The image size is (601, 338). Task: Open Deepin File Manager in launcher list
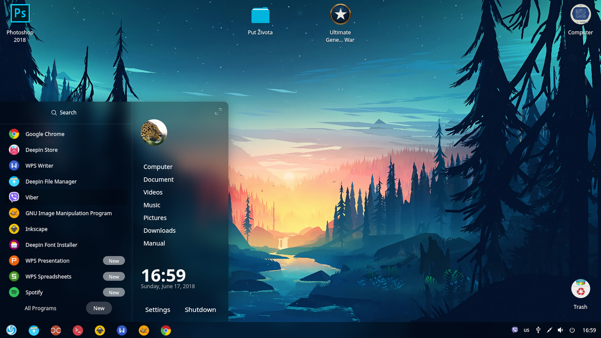[x=66, y=181]
